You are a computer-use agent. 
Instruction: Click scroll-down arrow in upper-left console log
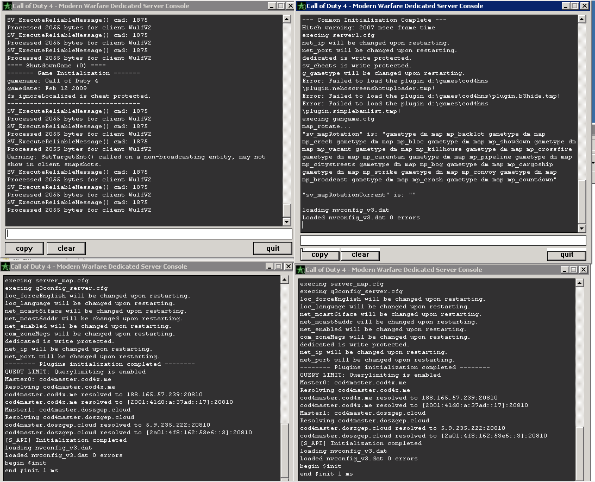tap(286, 222)
